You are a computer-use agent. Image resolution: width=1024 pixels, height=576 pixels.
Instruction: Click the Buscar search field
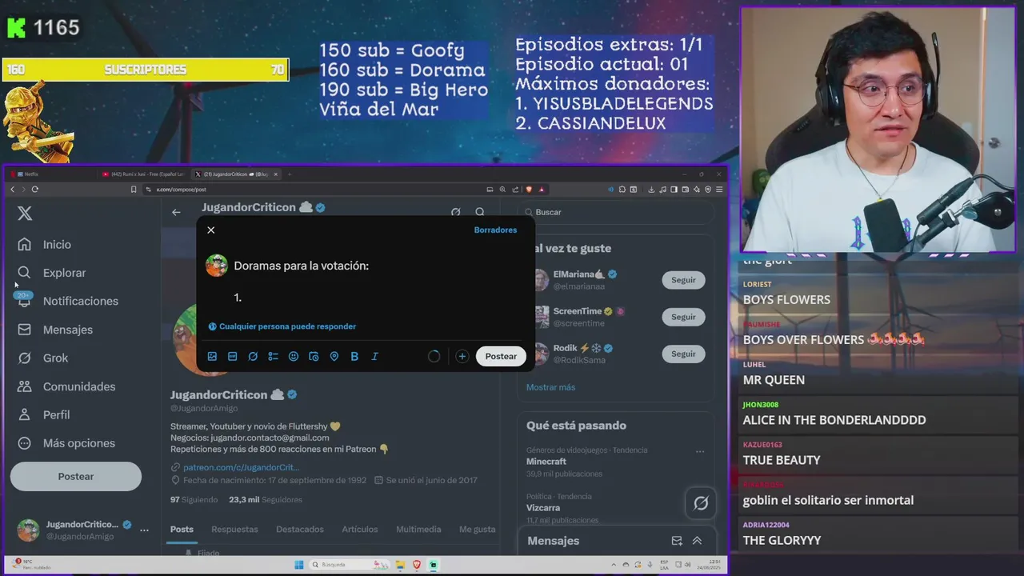tap(616, 212)
